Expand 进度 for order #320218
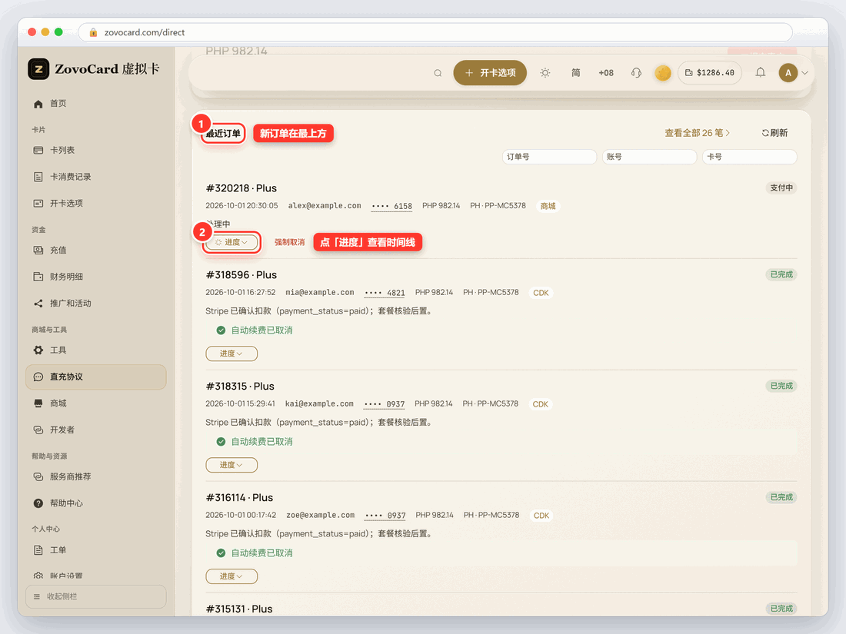Screen dimensions: 846x634 point(231,243)
